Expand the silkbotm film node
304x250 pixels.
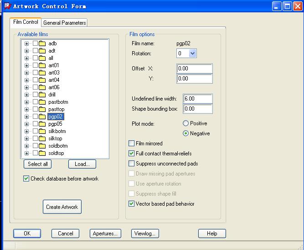[x=26, y=132]
